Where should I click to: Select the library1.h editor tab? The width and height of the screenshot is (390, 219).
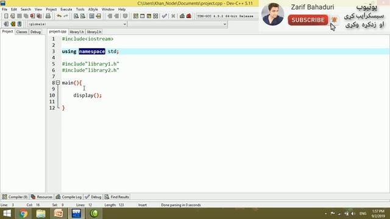point(77,32)
